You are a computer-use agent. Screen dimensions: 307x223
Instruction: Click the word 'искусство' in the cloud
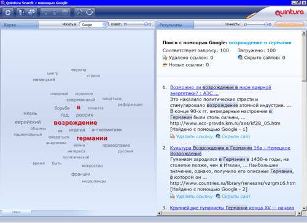pos(92,166)
